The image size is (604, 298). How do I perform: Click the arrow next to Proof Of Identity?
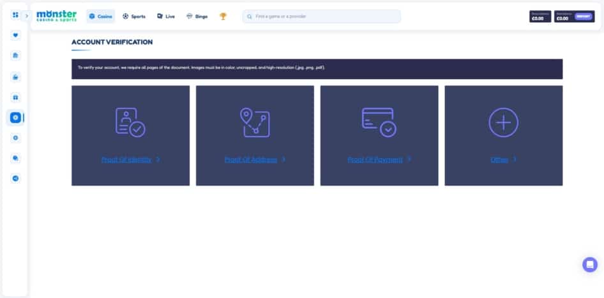158,160
